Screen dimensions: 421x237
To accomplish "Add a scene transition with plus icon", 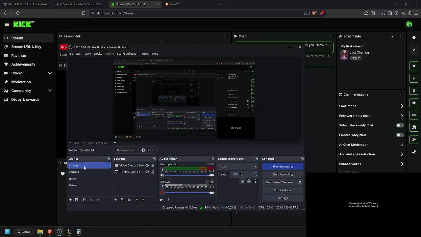I will click(x=242, y=181).
